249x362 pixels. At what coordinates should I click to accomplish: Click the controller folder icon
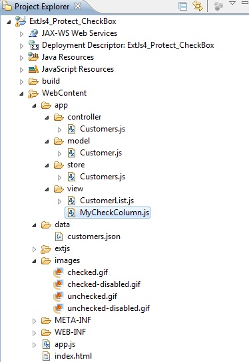pyautogui.click(x=59, y=118)
